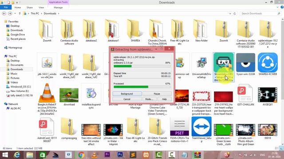Switch to the View ribbon tab

tap(41, 8)
